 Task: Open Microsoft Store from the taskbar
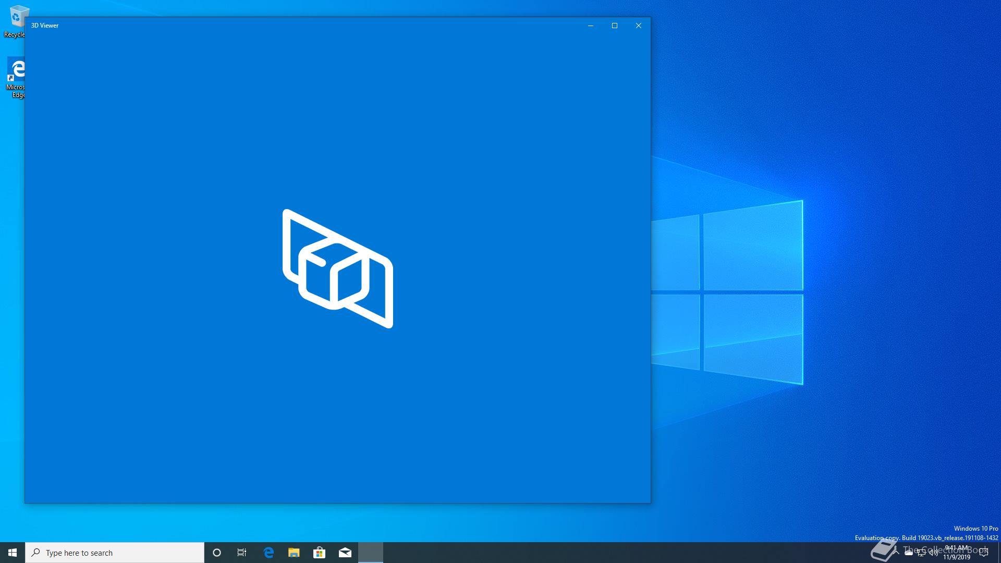[319, 553]
